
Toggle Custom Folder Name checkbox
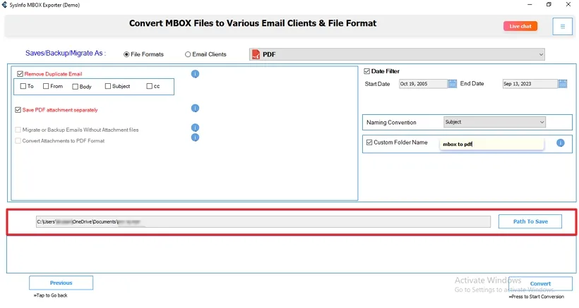click(x=369, y=142)
